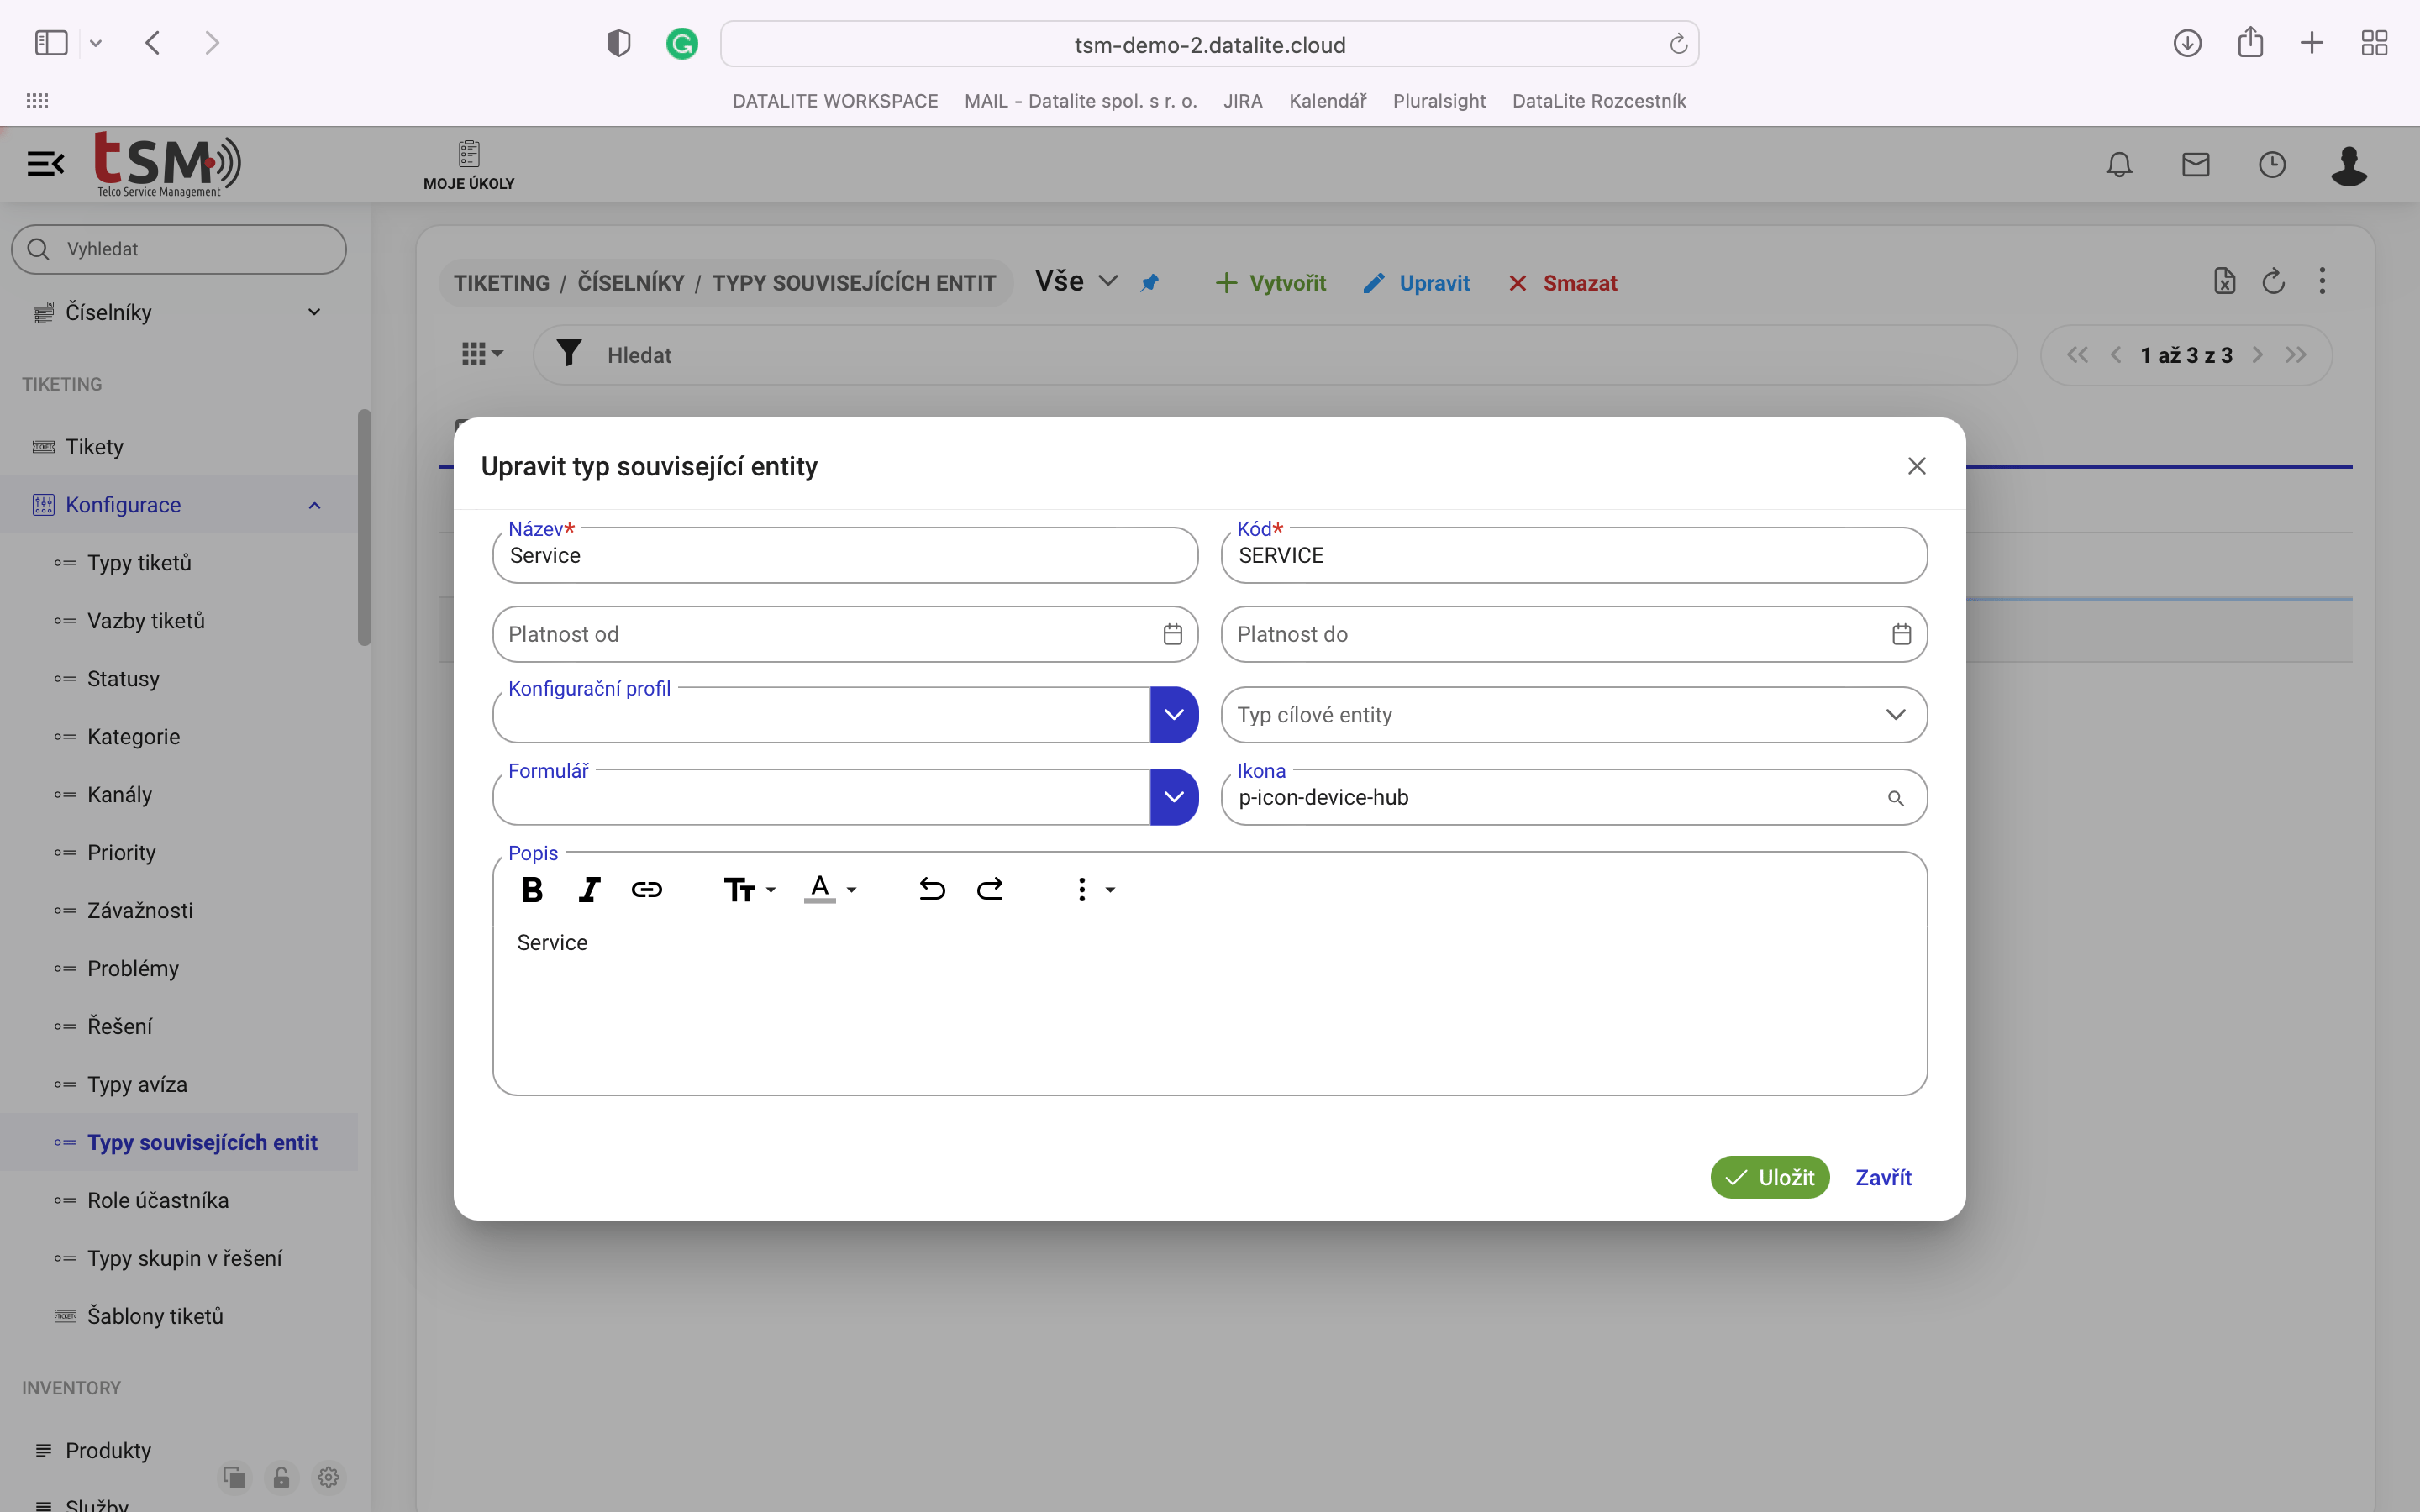The image size is (2420, 1512).
Task: Click the sidebar lock icon
Action: [x=281, y=1477]
